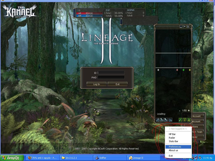Focus the PWD password field
Image resolution: width=215 pixels, height=161 pixels.
111,77
